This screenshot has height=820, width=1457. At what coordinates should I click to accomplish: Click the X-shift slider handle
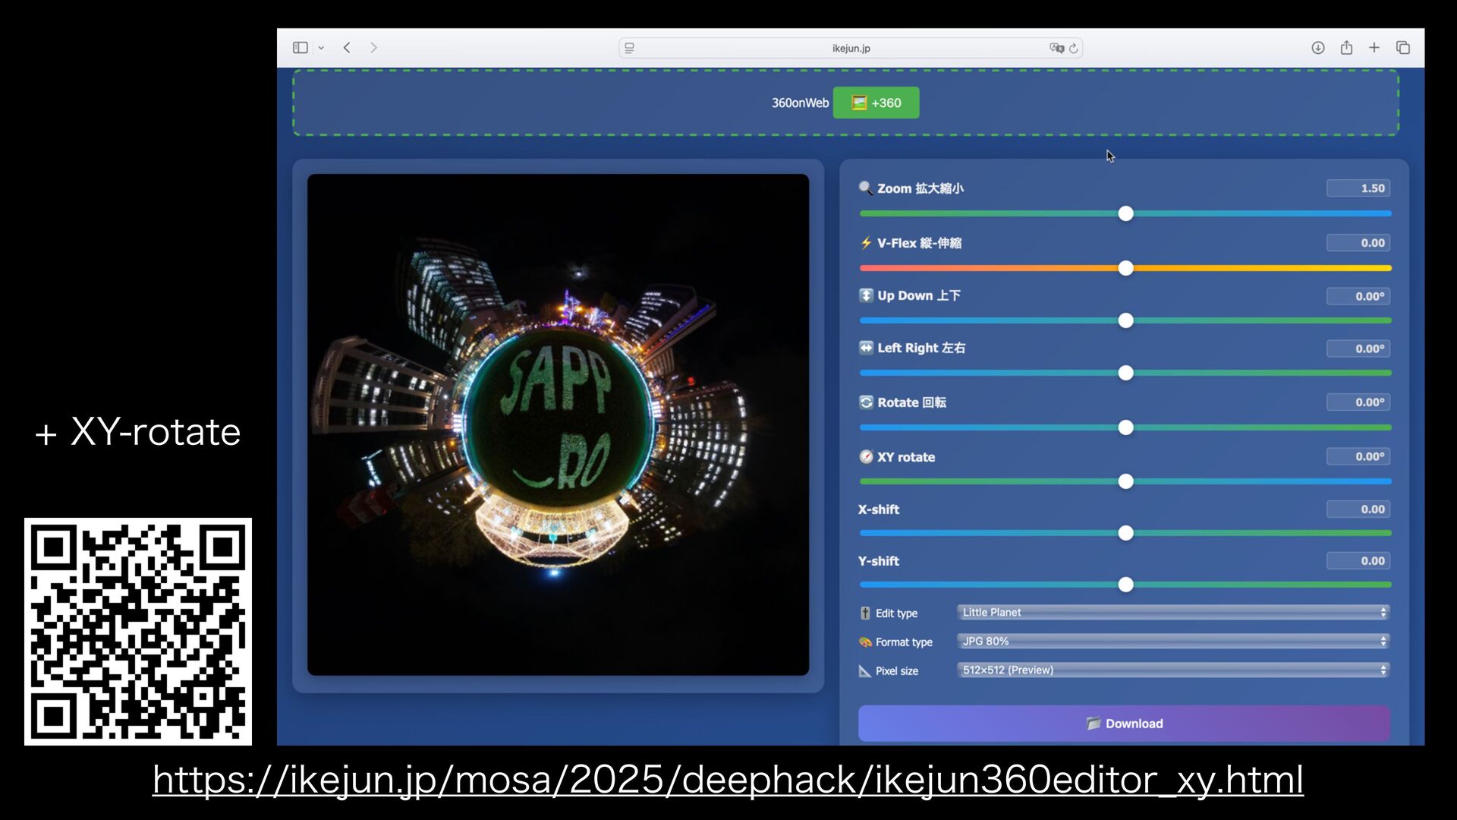(x=1126, y=533)
